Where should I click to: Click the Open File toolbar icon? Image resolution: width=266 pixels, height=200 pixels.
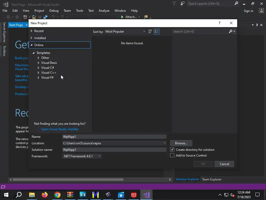(34, 17)
